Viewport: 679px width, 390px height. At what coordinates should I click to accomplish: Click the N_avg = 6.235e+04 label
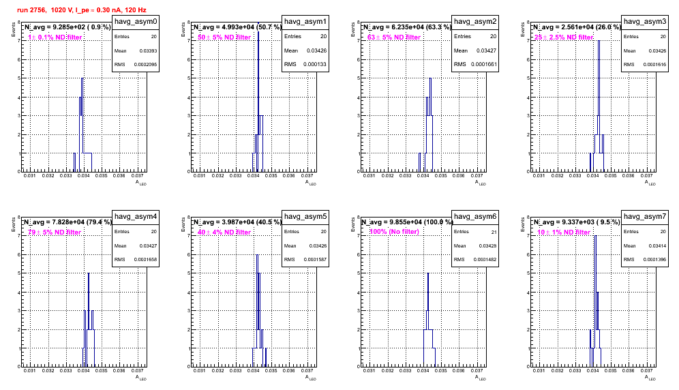click(407, 27)
